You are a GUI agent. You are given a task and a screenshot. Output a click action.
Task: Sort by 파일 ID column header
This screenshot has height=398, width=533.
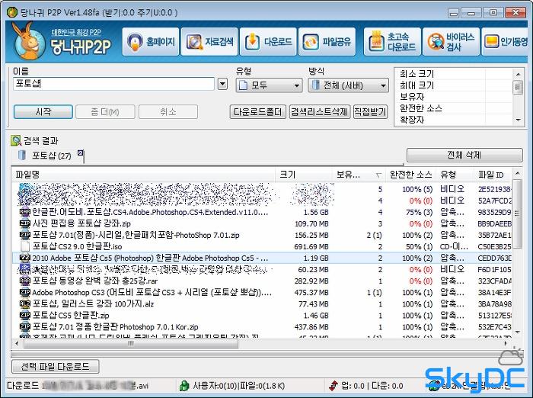pos(493,175)
